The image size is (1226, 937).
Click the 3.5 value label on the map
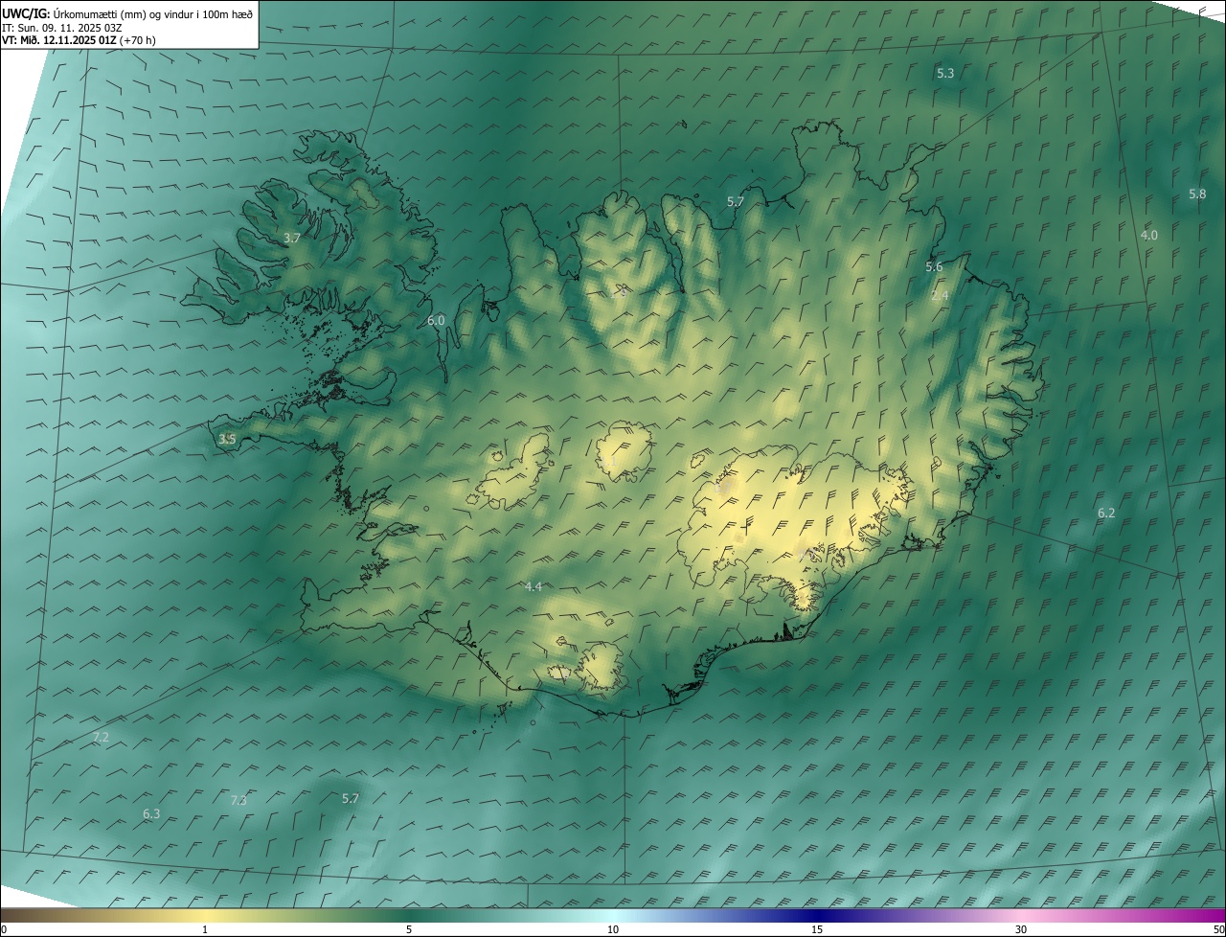point(227,439)
